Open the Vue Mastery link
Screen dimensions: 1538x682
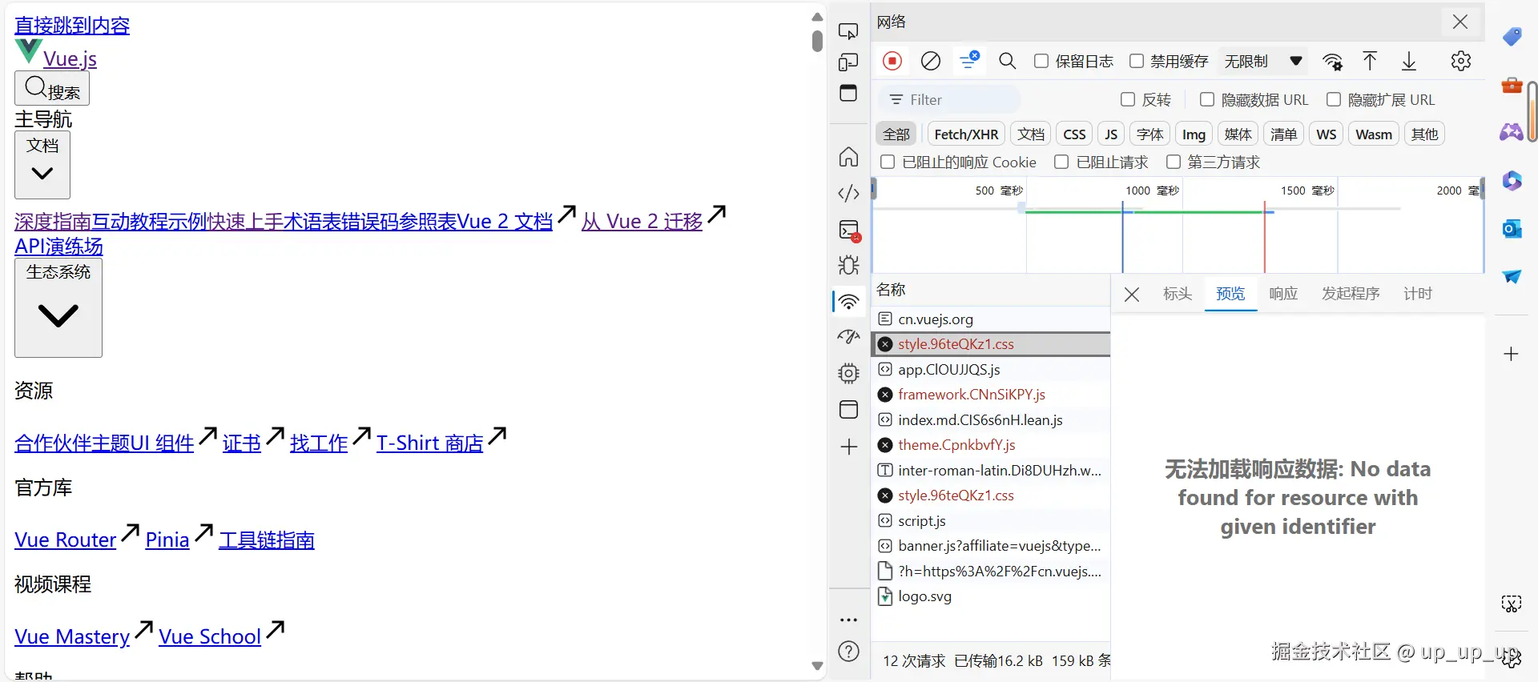[x=72, y=636]
